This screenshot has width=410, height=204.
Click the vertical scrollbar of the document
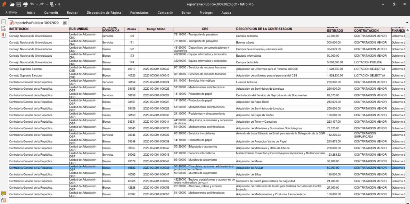pyautogui.click(x=407, y=115)
